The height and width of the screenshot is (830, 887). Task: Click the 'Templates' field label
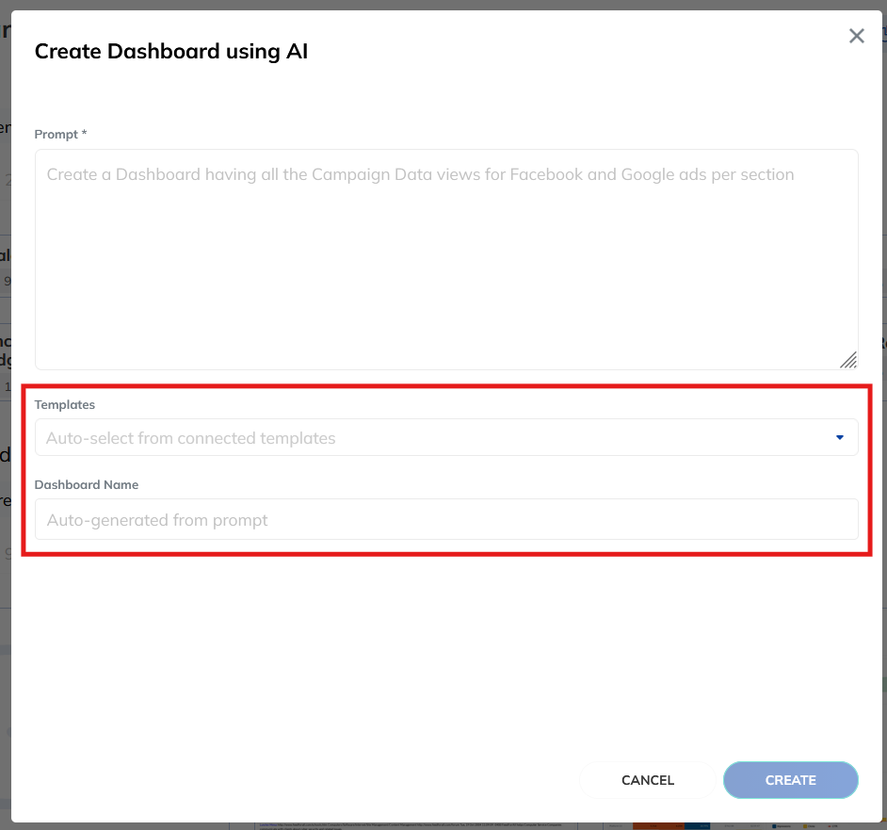tap(64, 405)
